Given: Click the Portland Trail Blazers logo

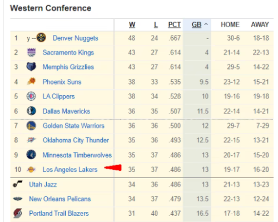Looking at the screenshot, I should [18, 213].
